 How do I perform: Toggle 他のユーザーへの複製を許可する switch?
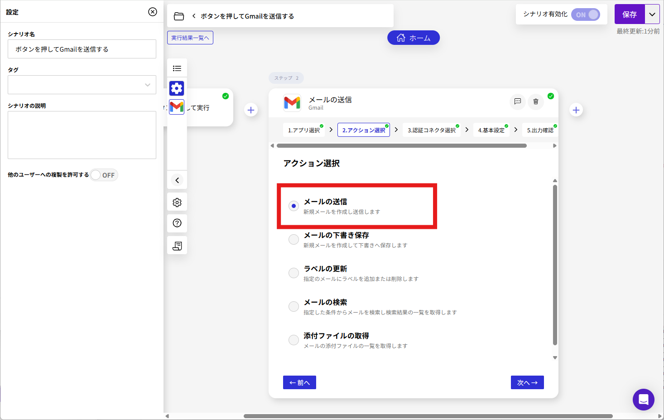pos(104,175)
